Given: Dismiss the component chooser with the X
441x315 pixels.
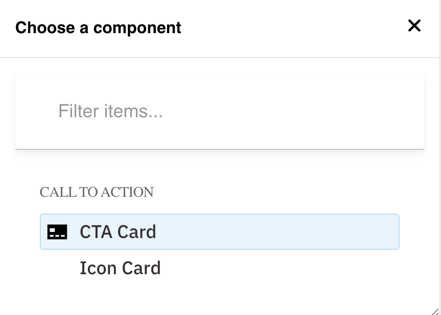Looking at the screenshot, I should pos(414,25).
